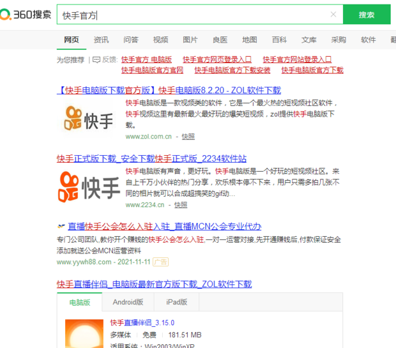Open the 直播快手公会怎么入驻 ad result
This screenshot has height=348, width=396.
tap(164, 226)
